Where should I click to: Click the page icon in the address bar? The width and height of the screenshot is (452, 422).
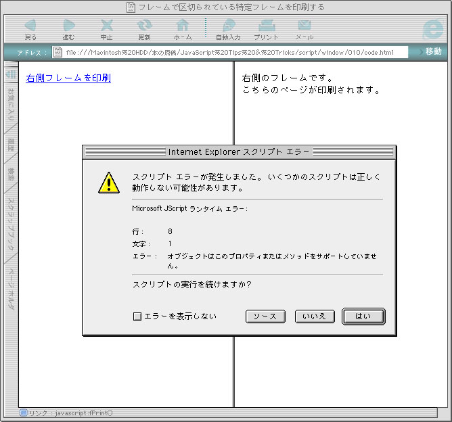[x=58, y=52]
